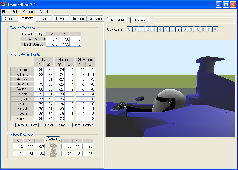Choose Quickcam 10 view
This screenshot has width=238, height=170.
197,29
